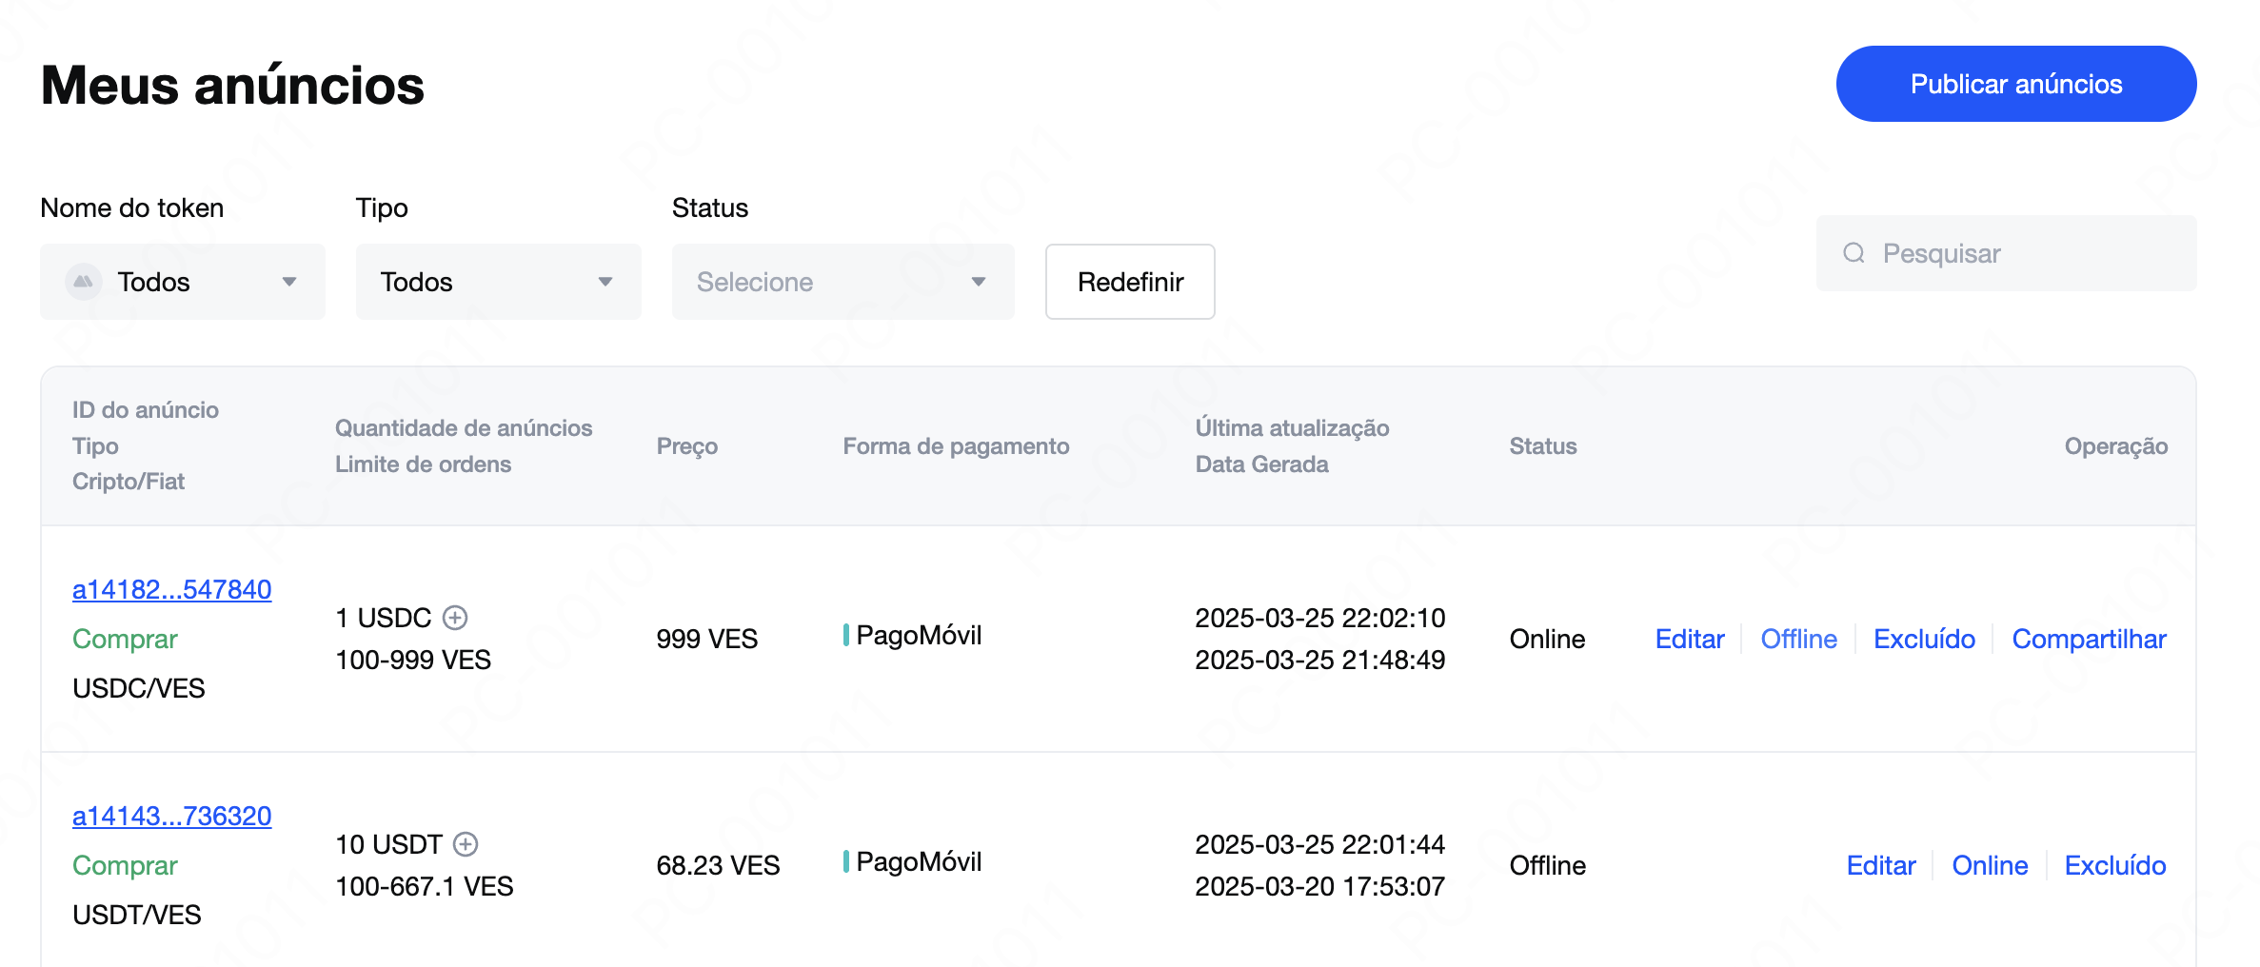Click plus icon next to 10 USDT

tap(466, 844)
